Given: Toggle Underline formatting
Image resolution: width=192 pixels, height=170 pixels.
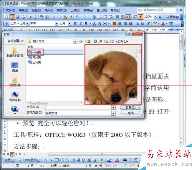Looking at the screenshot, I should (x=86, y=24).
